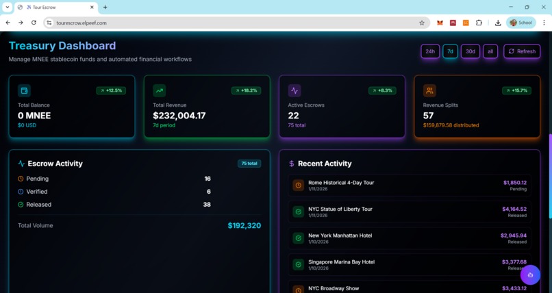This screenshot has width=552, height=293.
Task: Click the Released checkmark icon in Escrow Activity
Action: pos(21,205)
